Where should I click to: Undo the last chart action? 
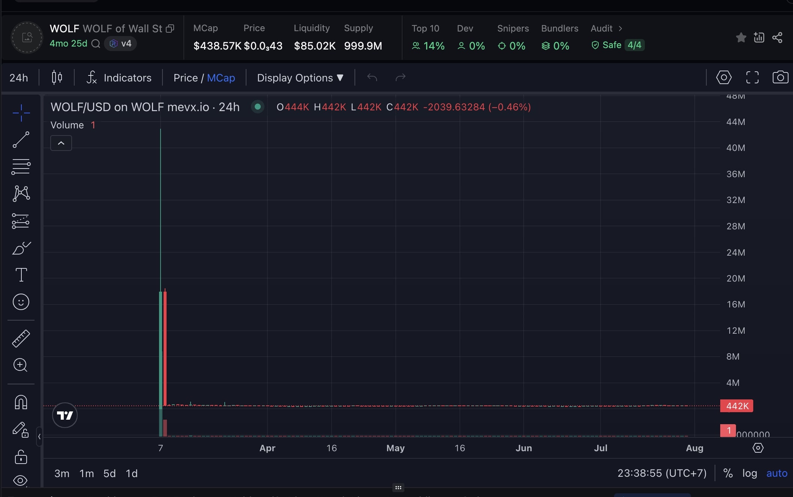(372, 77)
